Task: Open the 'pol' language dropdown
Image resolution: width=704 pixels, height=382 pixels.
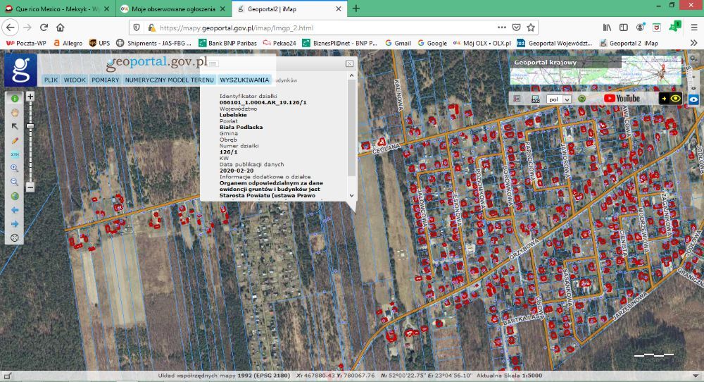Action: (x=558, y=99)
